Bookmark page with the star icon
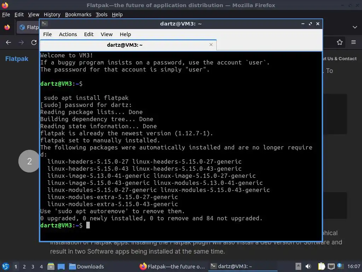The height and width of the screenshot is (272, 362). tap(339, 42)
